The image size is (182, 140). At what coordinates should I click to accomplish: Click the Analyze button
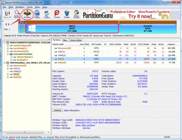pyautogui.click(x=58, y=110)
